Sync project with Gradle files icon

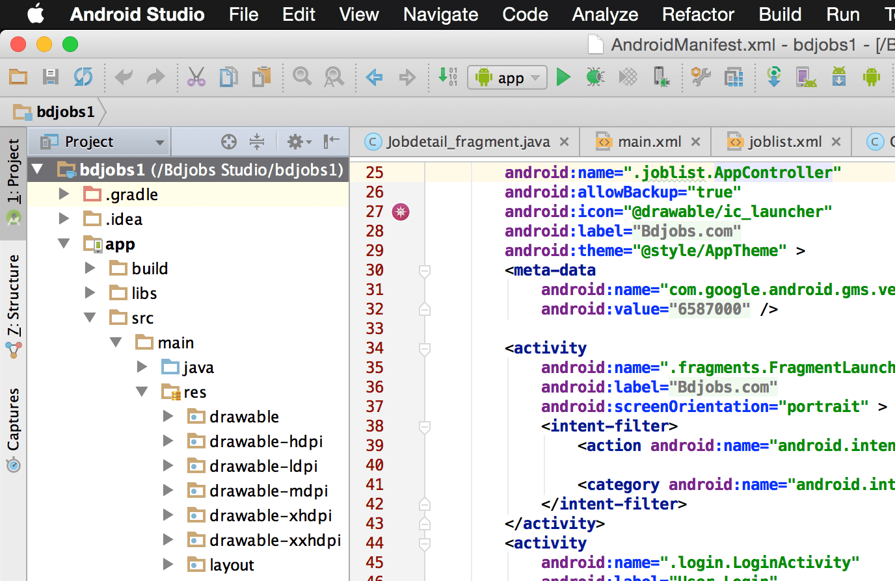click(x=773, y=77)
